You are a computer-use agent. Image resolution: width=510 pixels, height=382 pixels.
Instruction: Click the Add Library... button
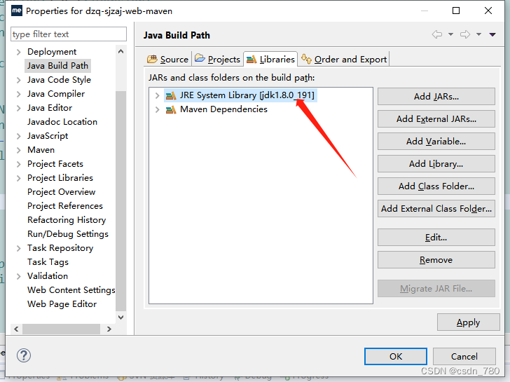(x=436, y=164)
